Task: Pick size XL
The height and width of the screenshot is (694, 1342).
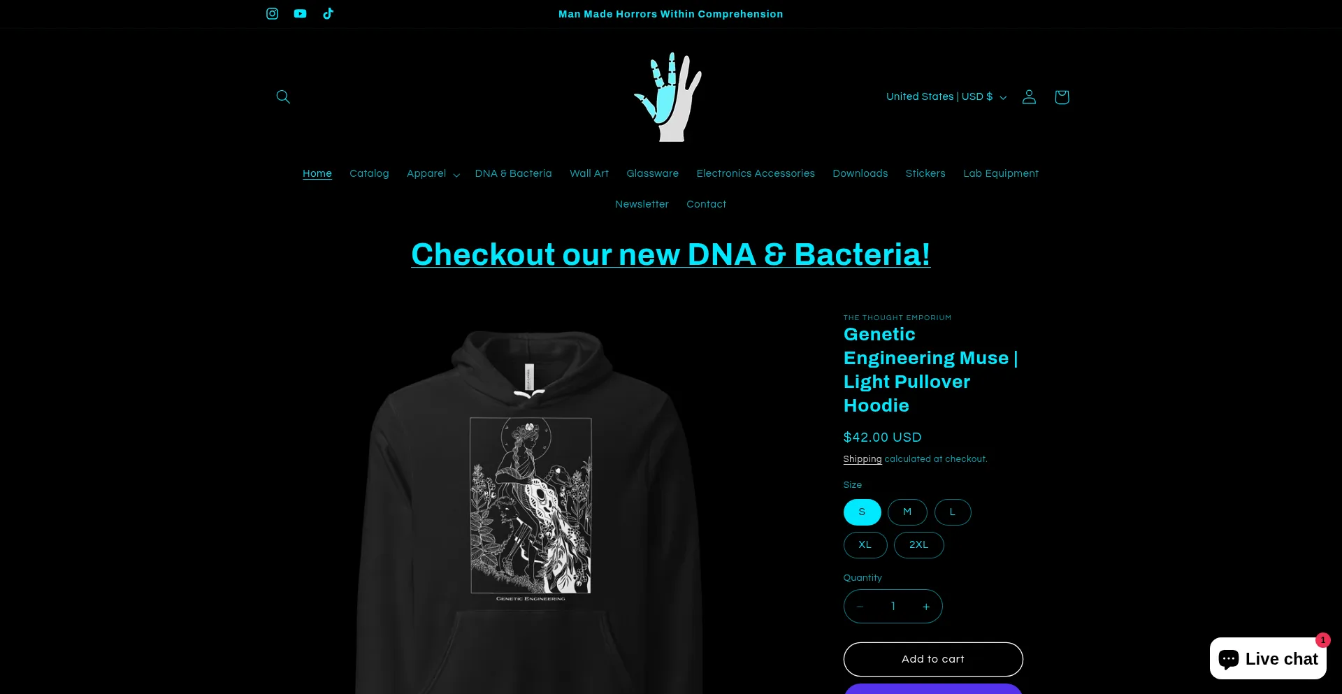Action: click(x=865, y=545)
